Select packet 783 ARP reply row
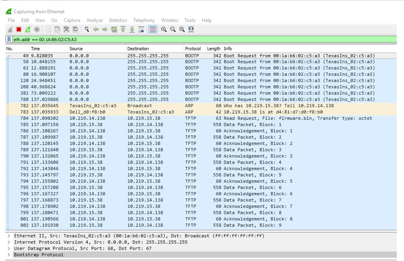Image resolution: width=404 pixels, height=261 pixels. [x=201, y=112]
